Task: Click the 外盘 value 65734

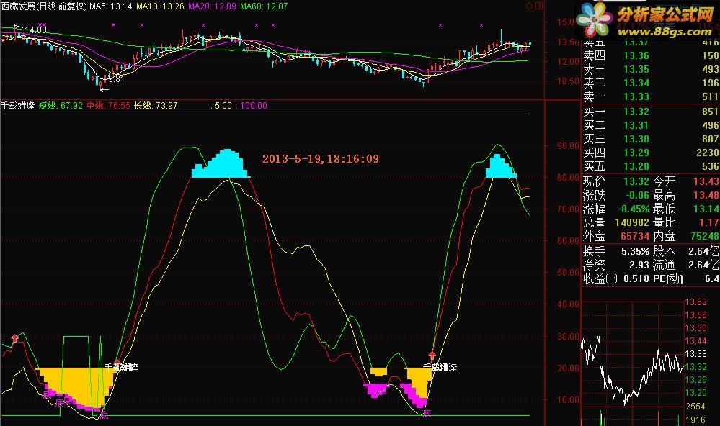Action: (634, 236)
